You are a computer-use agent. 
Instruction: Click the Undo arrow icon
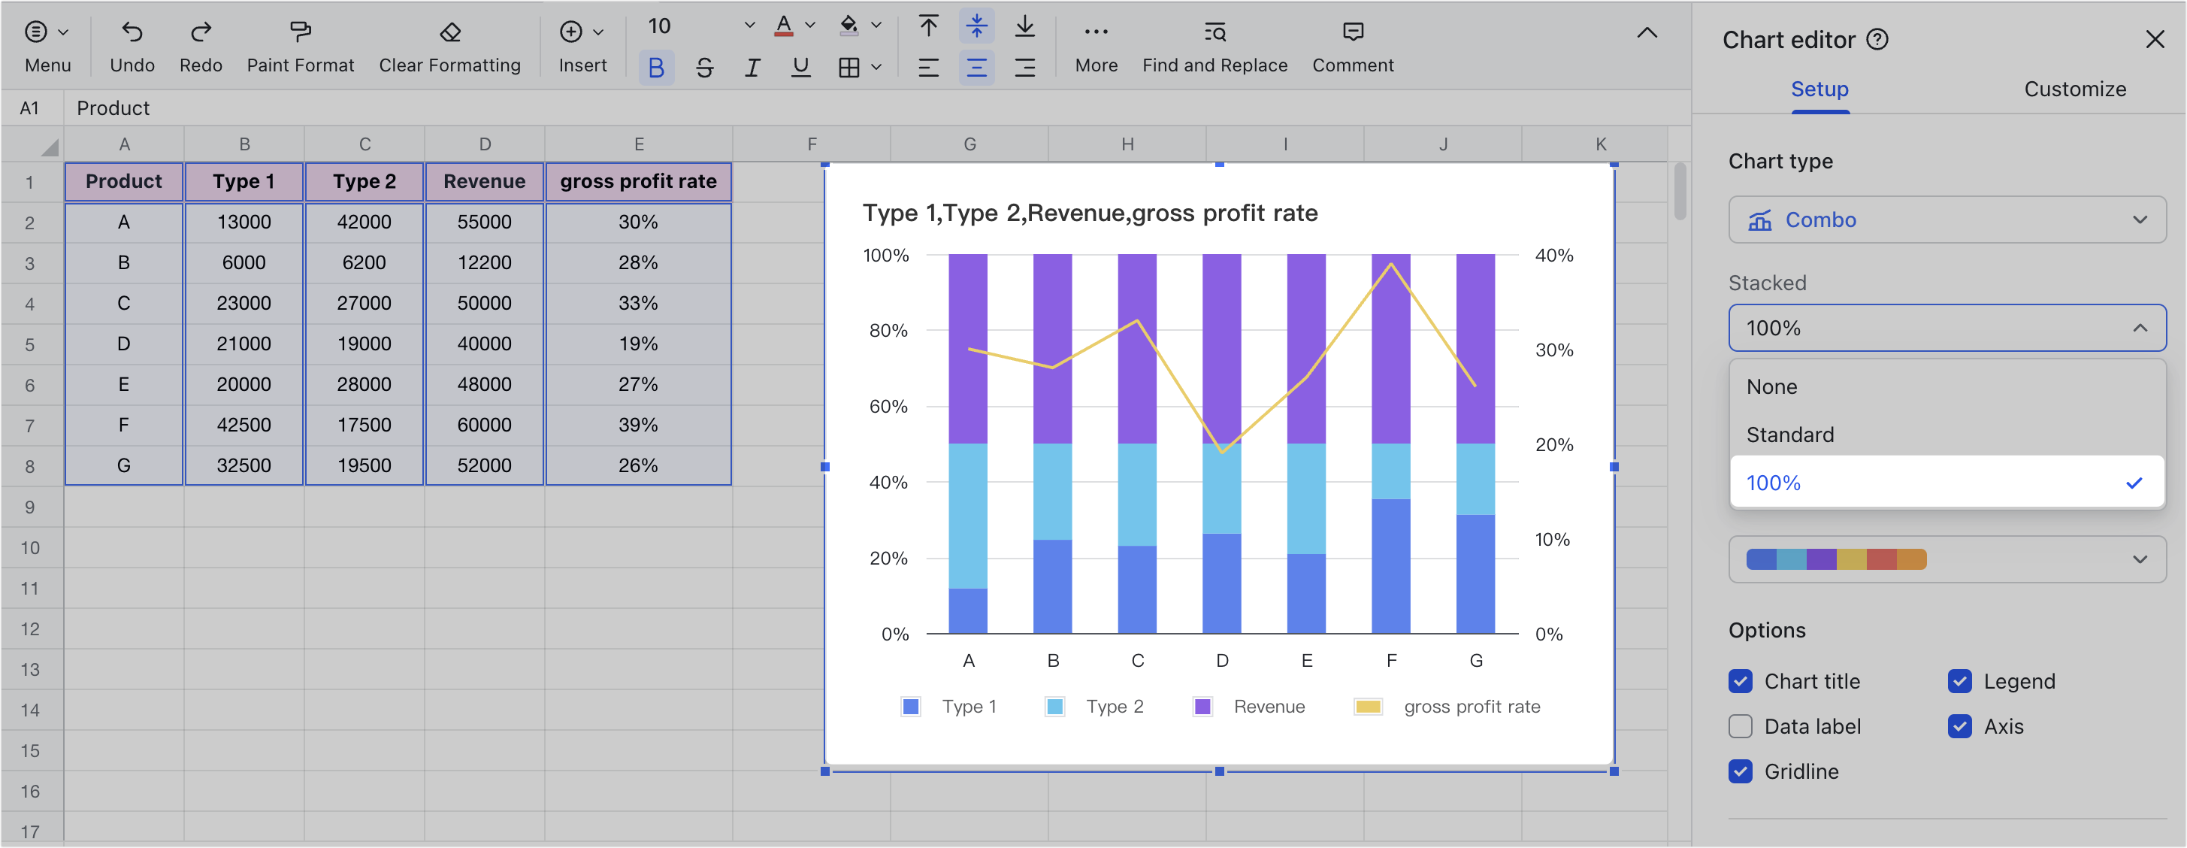coord(132,32)
